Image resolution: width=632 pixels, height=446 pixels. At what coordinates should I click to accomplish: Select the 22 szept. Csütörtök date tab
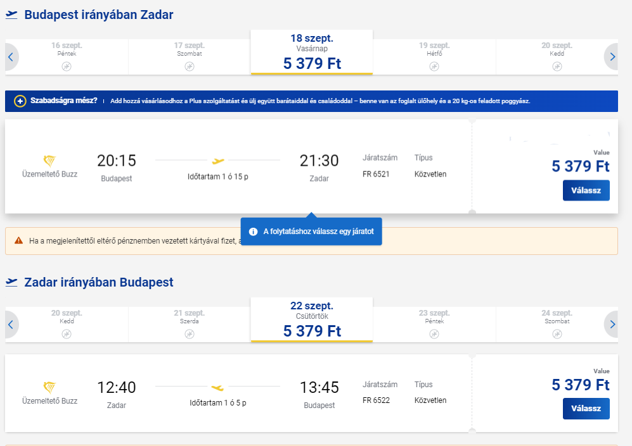[312, 319]
